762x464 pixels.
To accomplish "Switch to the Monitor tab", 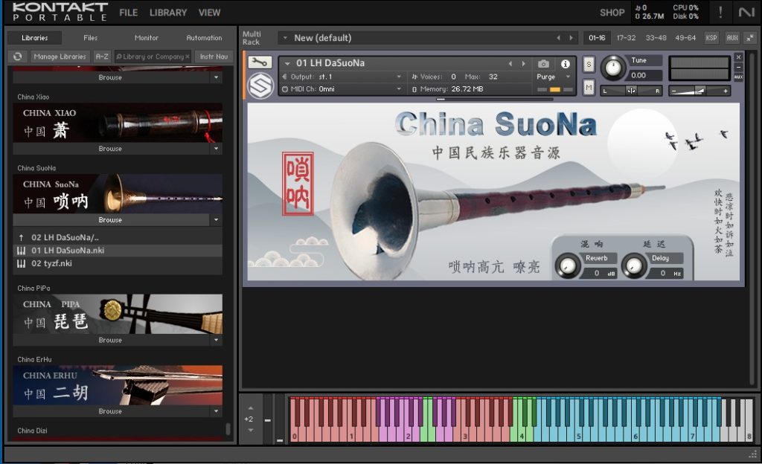I will (147, 38).
